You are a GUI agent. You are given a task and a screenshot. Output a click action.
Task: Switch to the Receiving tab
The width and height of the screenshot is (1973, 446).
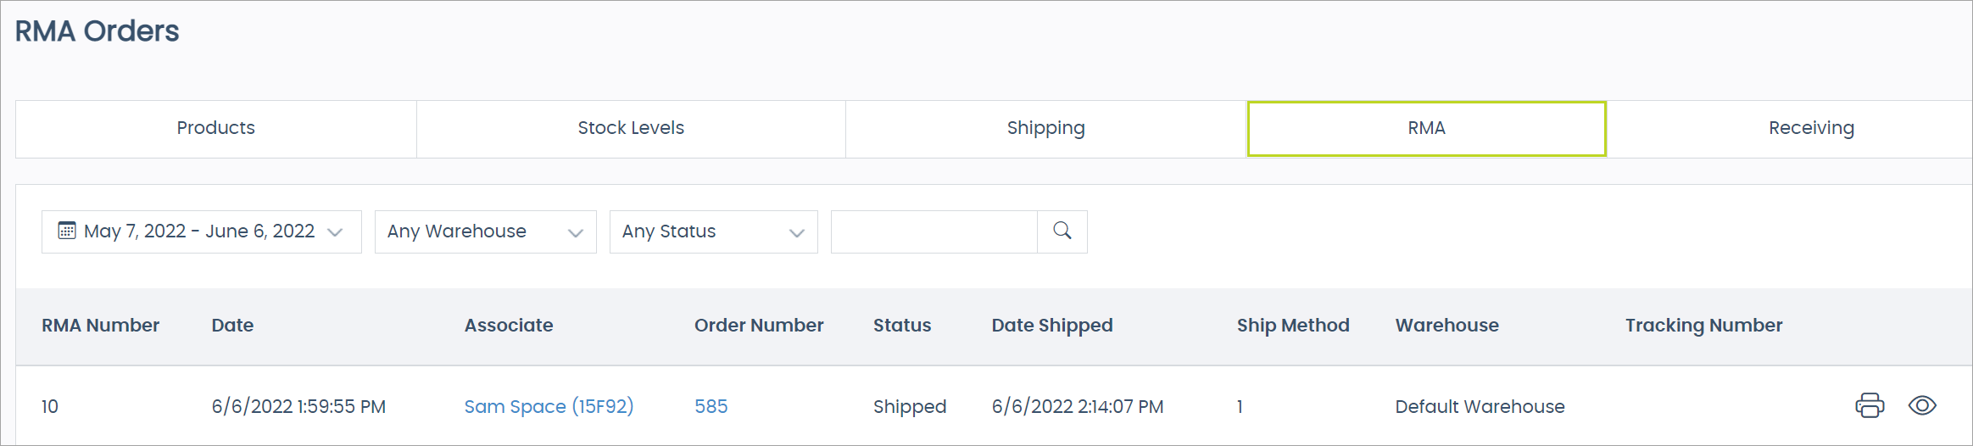click(1811, 128)
